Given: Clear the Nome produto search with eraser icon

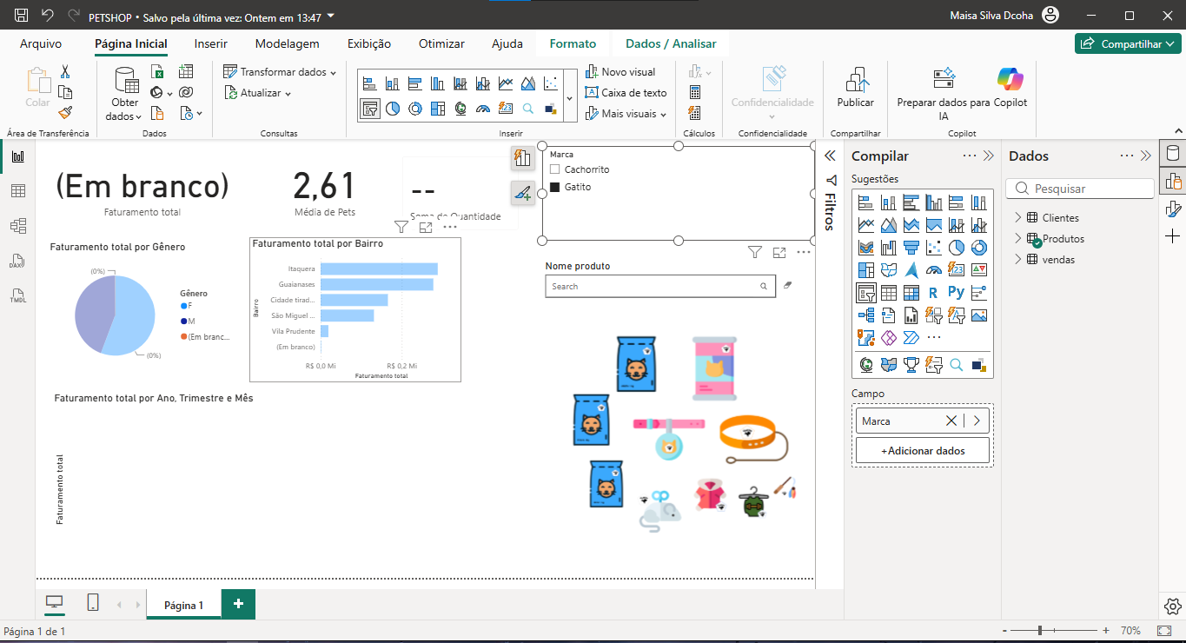Looking at the screenshot, I should tap(788, 285).
